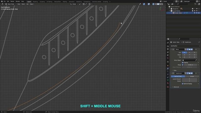The image size is (201, 113).
Task: Hide the Blueprints collection in viewport
Action: coord(197,9)
